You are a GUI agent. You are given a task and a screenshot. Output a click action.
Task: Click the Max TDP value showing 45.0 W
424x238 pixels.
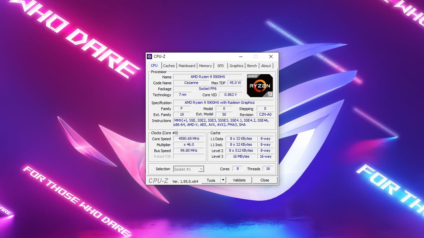(235, 83)
